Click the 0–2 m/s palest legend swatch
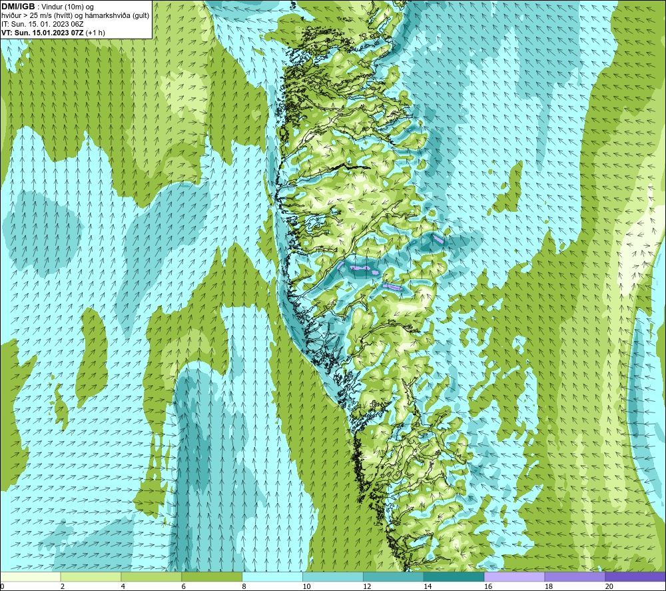The width and height of the screenshot is (666, 591). coord(31,576)
